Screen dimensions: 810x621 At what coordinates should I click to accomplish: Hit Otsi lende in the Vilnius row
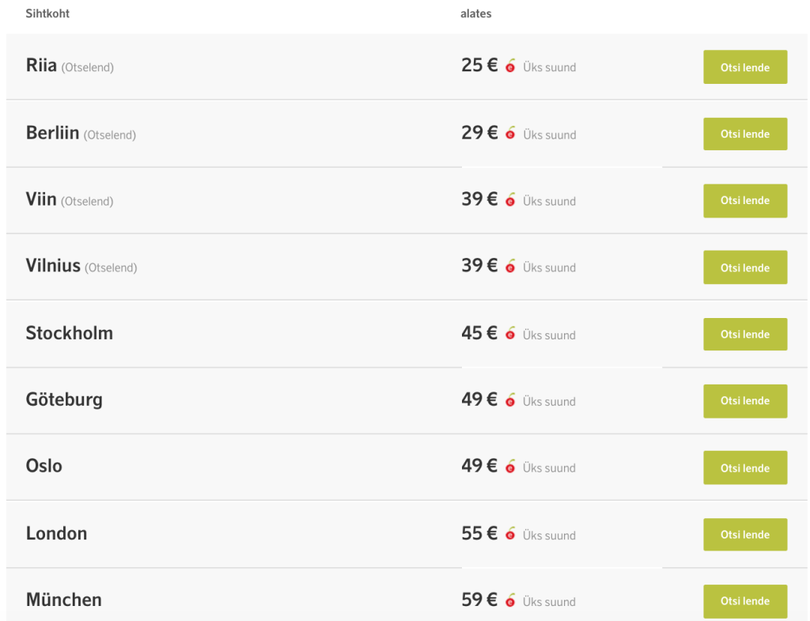click(x=745, y=267)
